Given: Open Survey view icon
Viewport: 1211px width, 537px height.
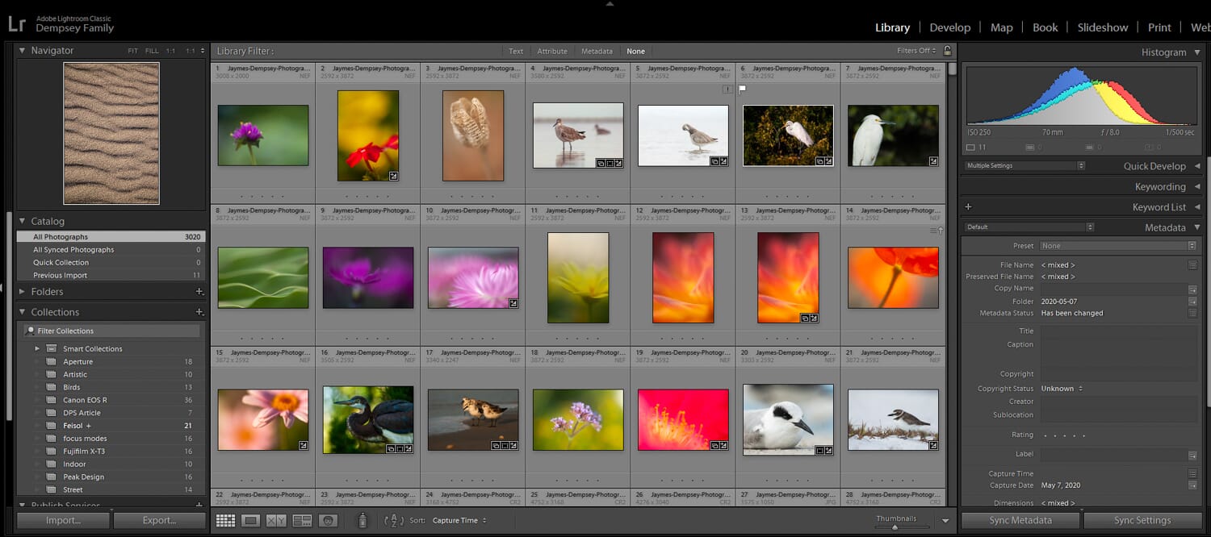Looking at the screenshot, I should [302, 521].
